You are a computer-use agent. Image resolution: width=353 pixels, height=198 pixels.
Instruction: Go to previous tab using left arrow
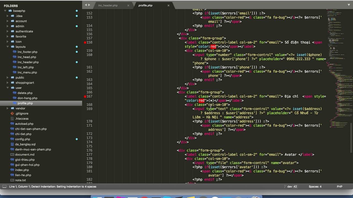(x=86, y=5)
